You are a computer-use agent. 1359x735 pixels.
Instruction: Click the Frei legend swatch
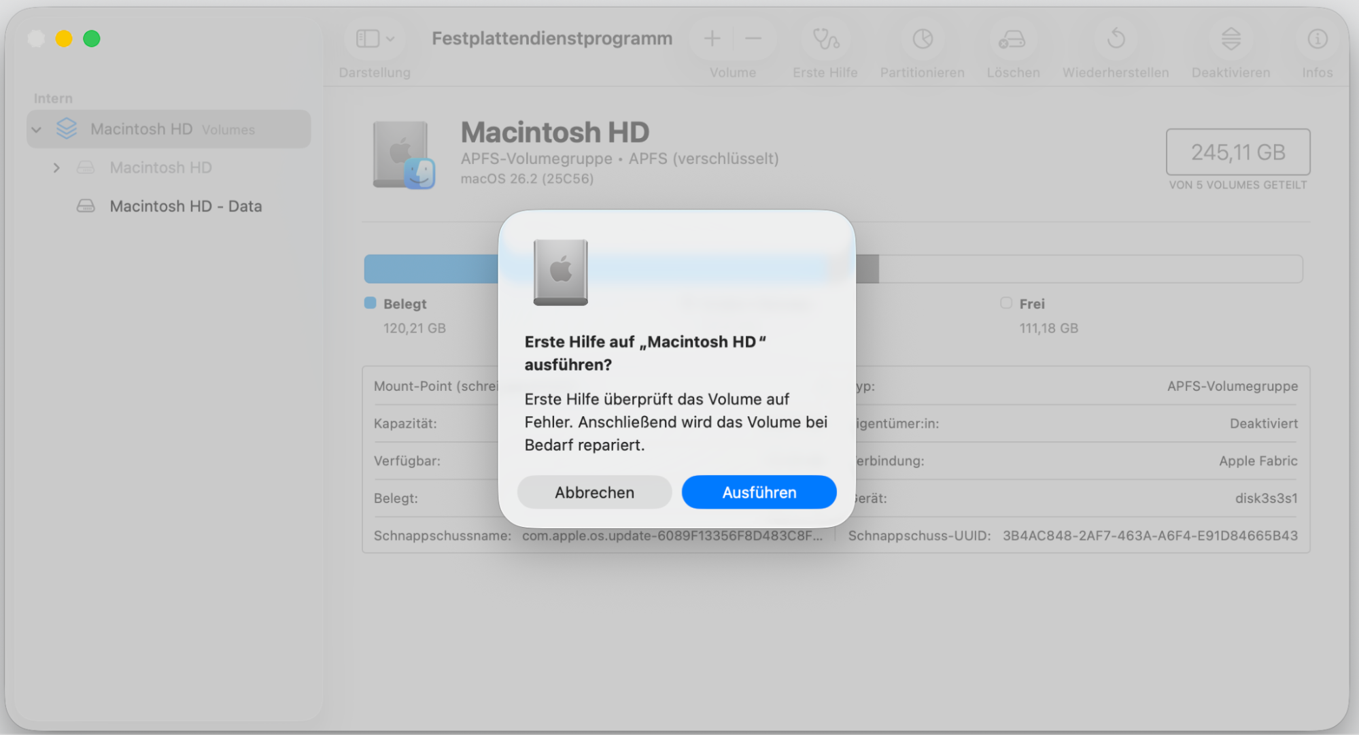pos(1006,303)
